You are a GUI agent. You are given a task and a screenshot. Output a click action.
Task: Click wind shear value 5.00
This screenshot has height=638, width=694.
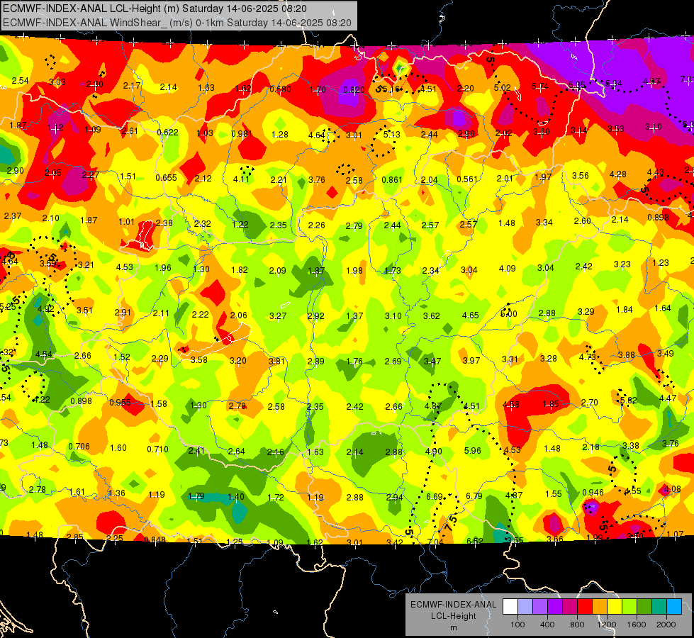point(508,313)
